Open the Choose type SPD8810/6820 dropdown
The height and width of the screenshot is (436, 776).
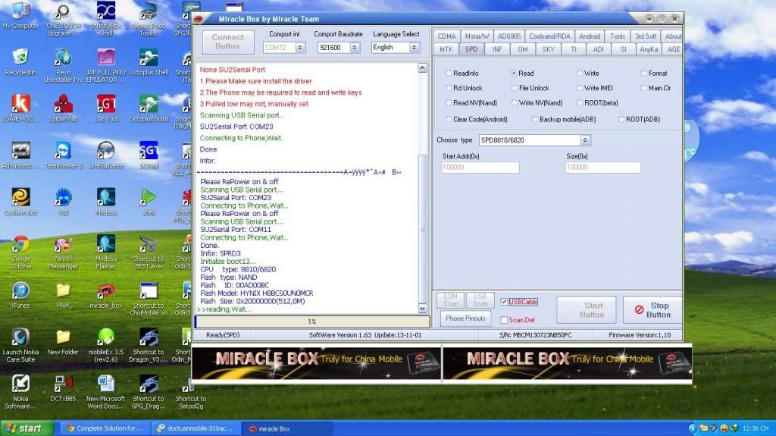[x=585, y=140]
